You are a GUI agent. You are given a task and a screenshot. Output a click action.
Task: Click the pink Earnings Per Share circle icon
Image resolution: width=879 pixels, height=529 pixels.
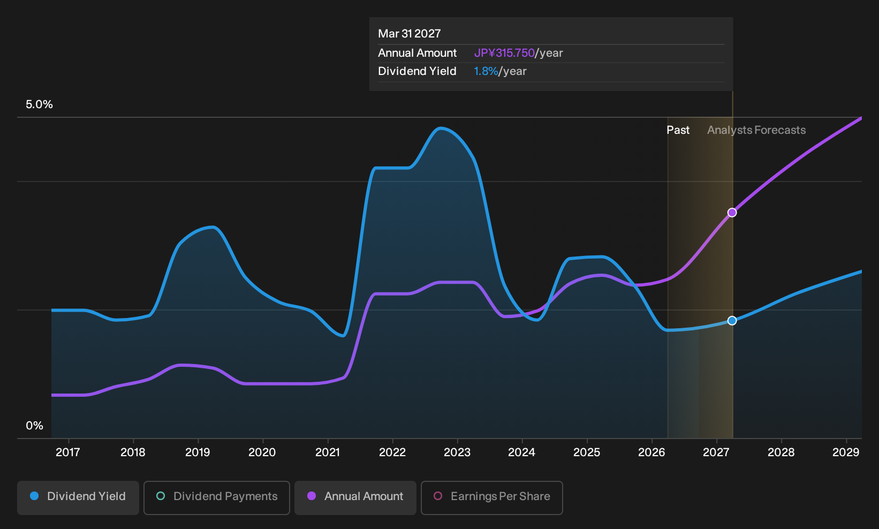tap(438, 496)
